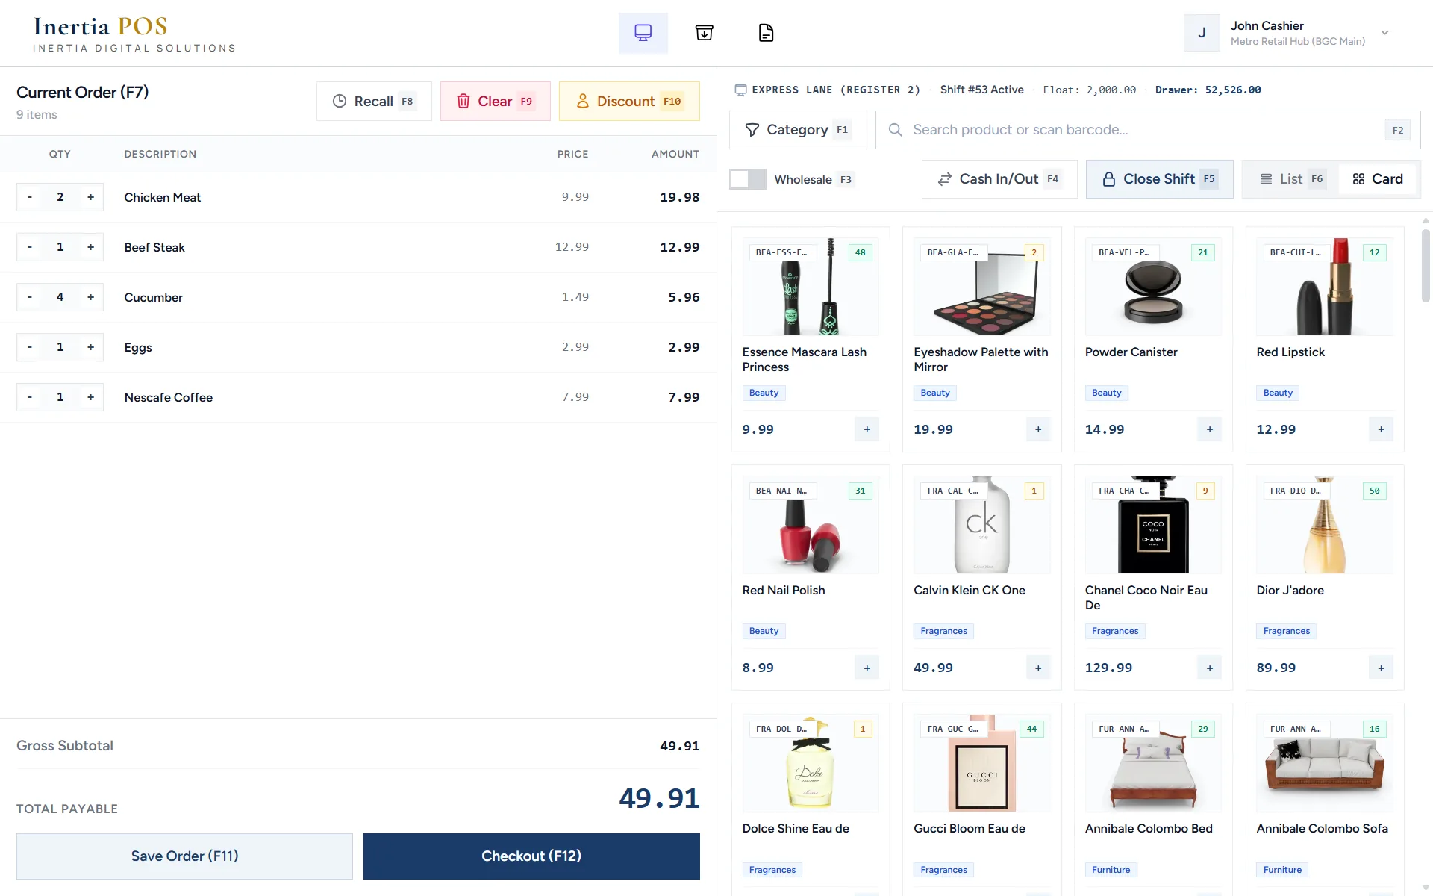Screen dimensions: 1433x896
Task: Decrease Chicken Meat quantity
Action: 30,197
